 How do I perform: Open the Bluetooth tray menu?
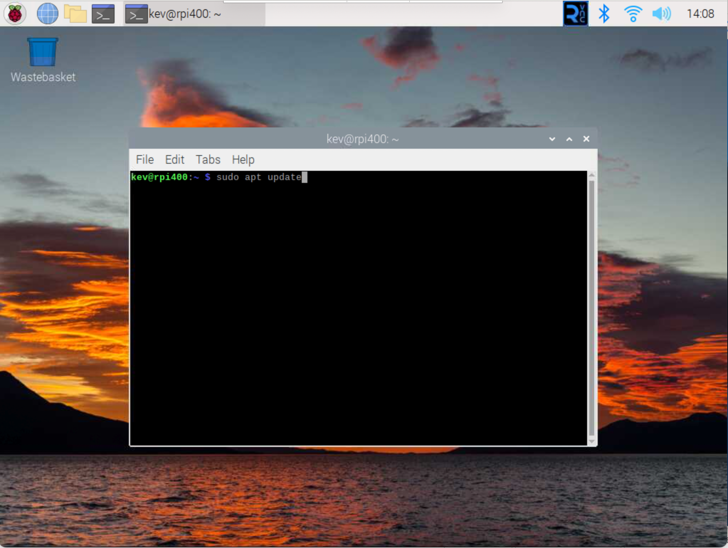(604, 14)
